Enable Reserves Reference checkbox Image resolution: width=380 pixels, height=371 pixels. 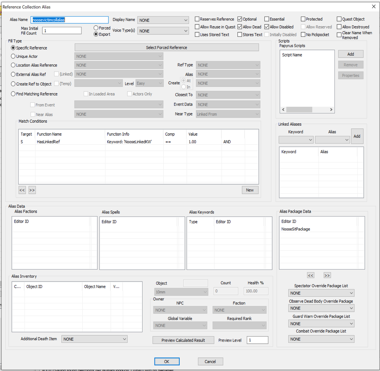tap(197, 19)
